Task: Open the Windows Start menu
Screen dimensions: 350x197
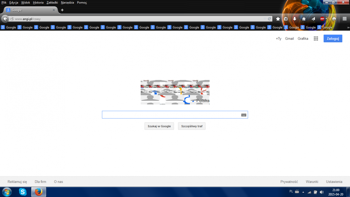Action: point(7,192)
